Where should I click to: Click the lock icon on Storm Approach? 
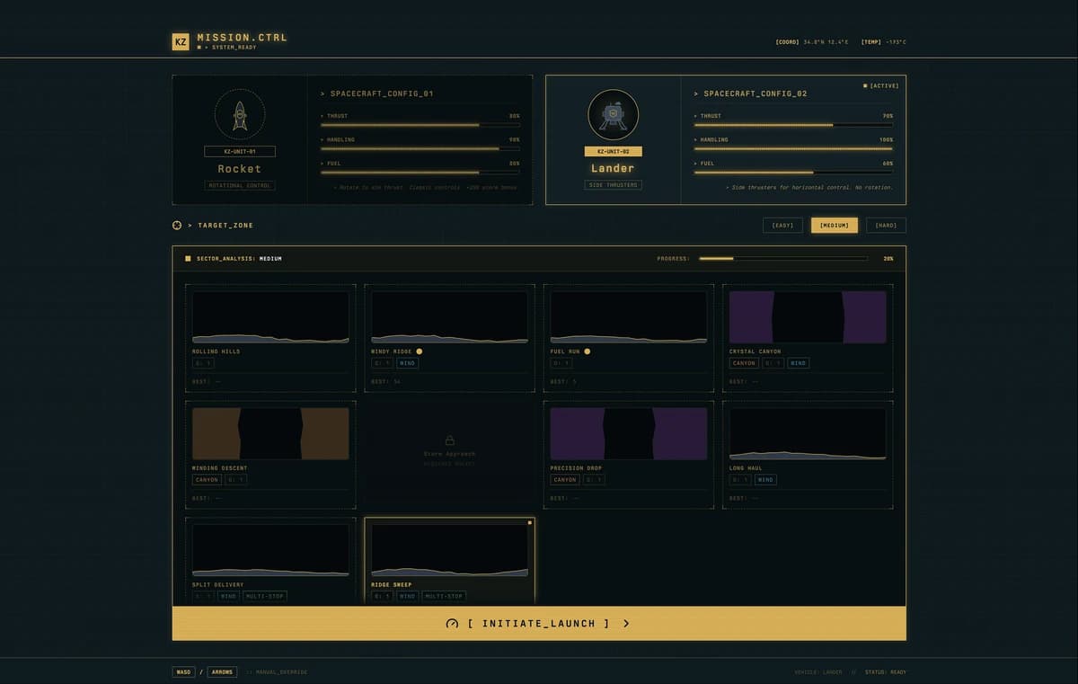point(449,440)
